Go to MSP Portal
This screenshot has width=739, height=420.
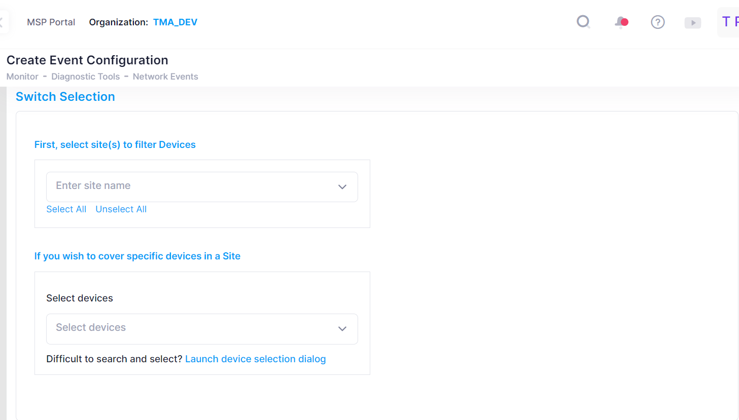point(51,22)
